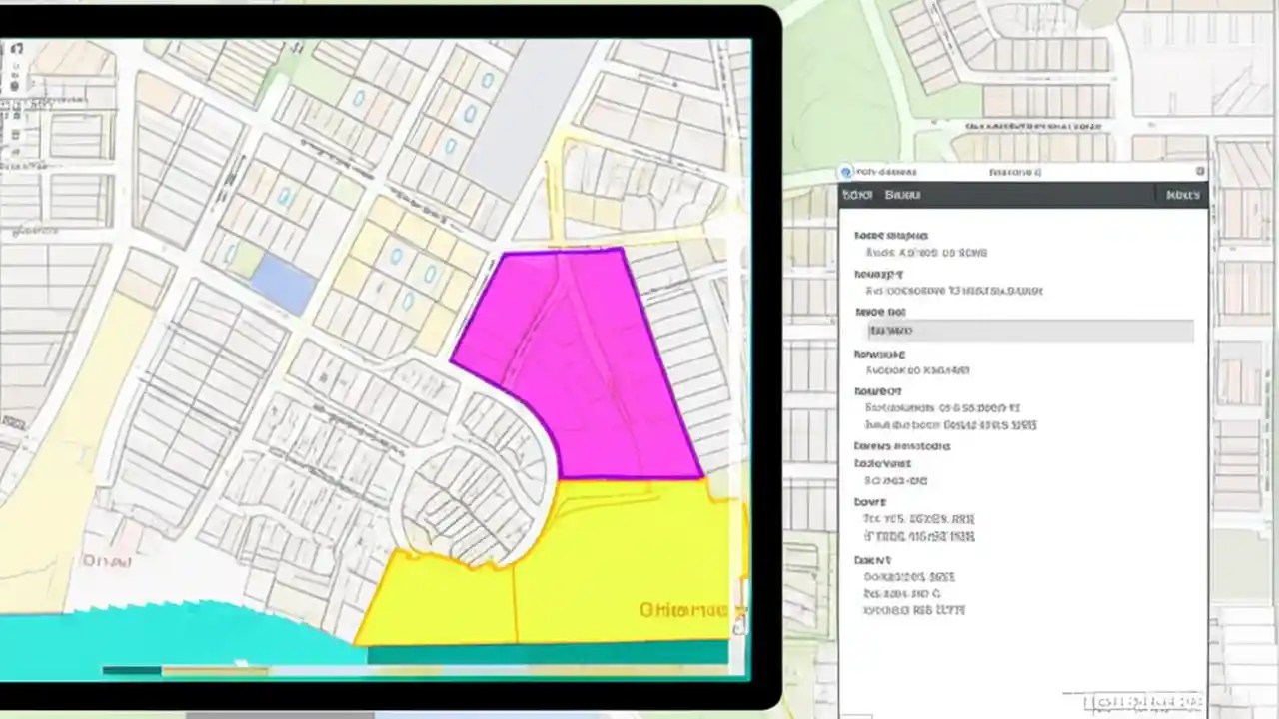This screenshot has width=1279, height=719.
Task: Select the measure tool icon on the sidebar
Action: 17,115
